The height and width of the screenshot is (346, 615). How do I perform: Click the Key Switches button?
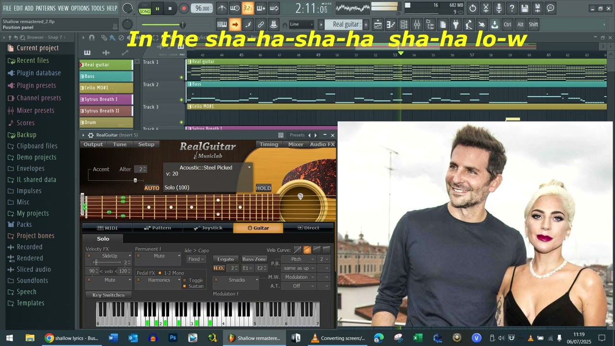coord(109,295)
